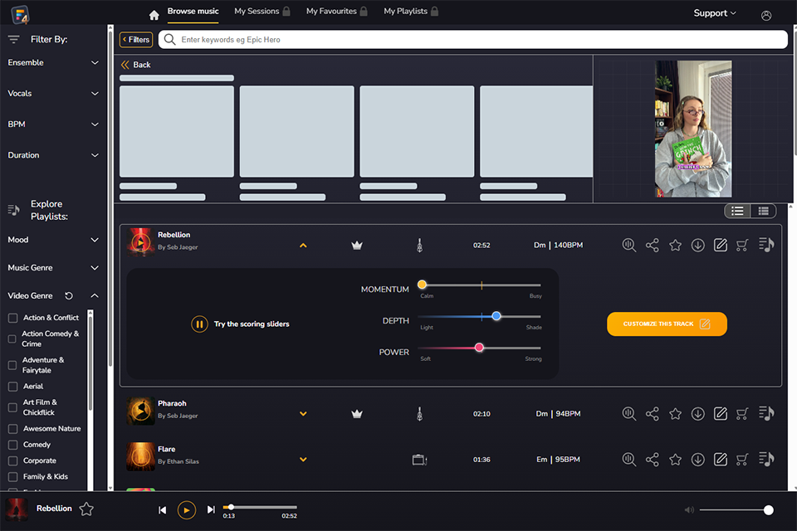Open the user account icon
797x531 pixels.
(766, 16)
